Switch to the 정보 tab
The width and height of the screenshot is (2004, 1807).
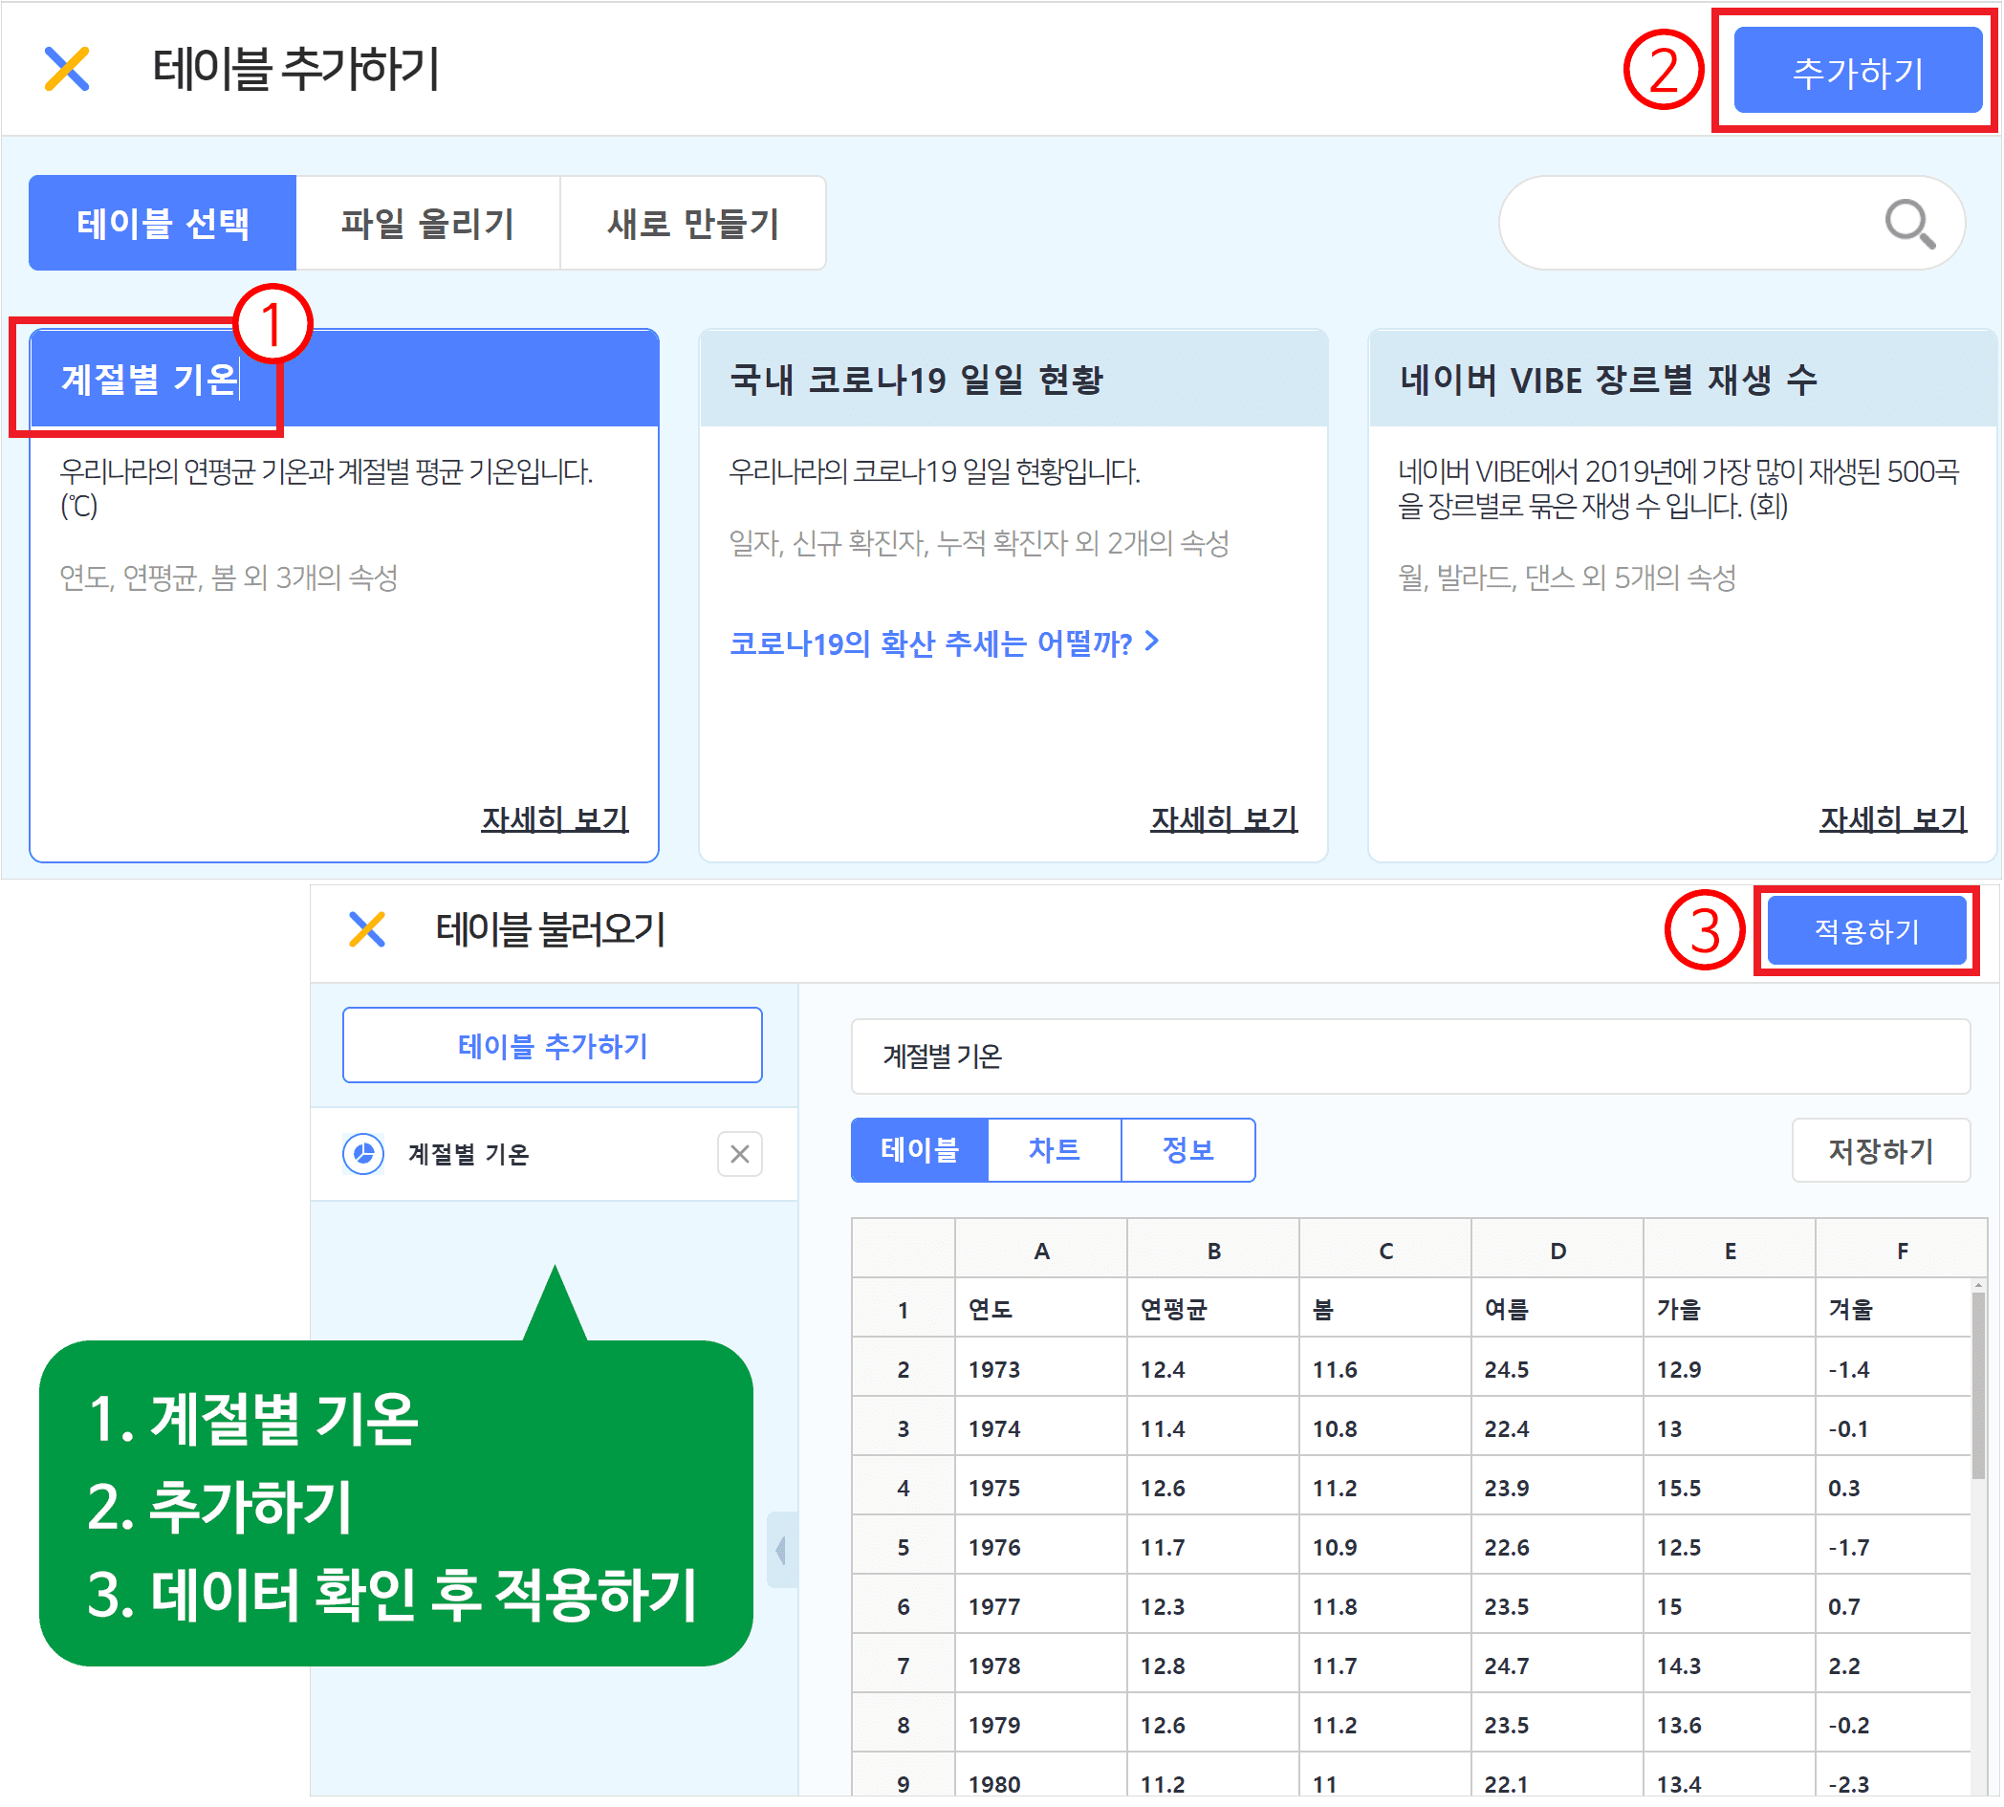(1188, 1151)
